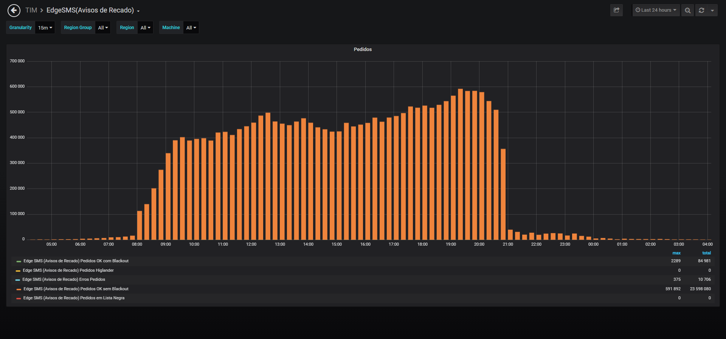Click the orange swatch for Pedidos OK sem Blackout

tap(19, 289)
